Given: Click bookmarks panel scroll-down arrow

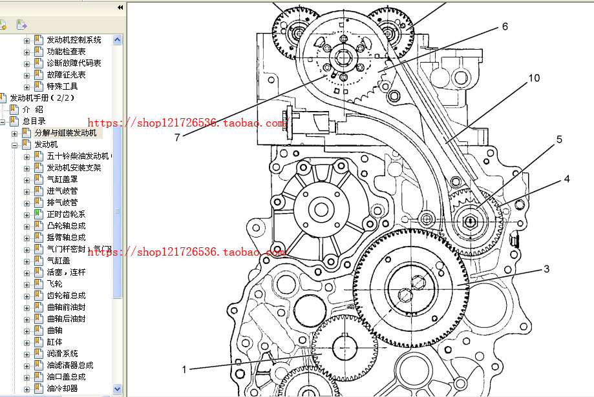Looking at the screenshot, I should pos(118,389).
